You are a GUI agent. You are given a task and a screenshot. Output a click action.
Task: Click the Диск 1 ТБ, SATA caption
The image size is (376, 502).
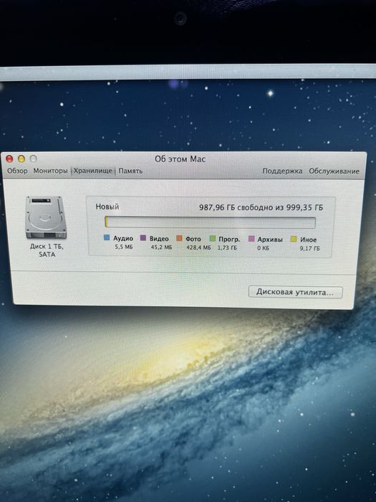[47, 250]
